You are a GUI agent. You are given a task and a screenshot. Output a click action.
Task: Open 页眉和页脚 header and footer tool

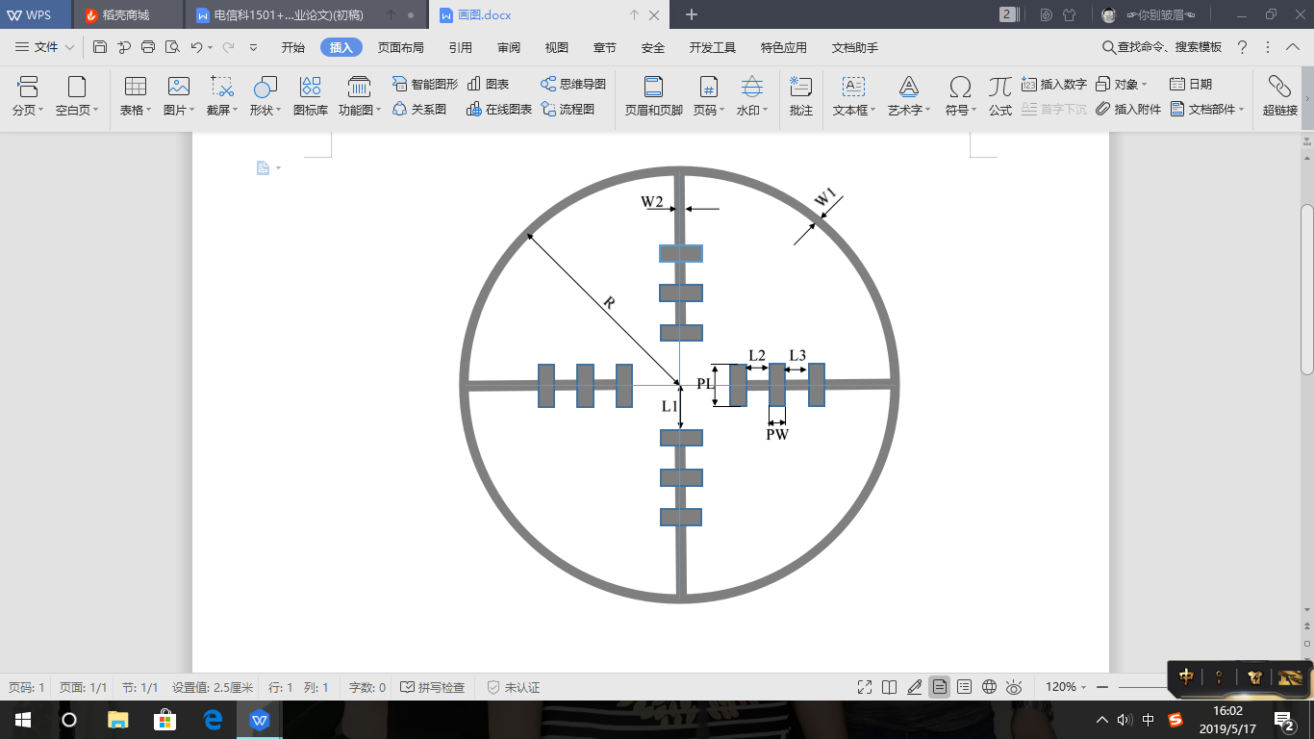[653, 96]
